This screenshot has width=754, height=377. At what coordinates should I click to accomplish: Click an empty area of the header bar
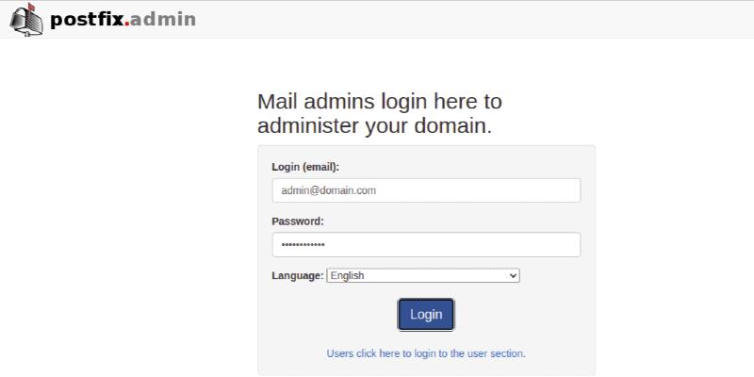(471, 19)
